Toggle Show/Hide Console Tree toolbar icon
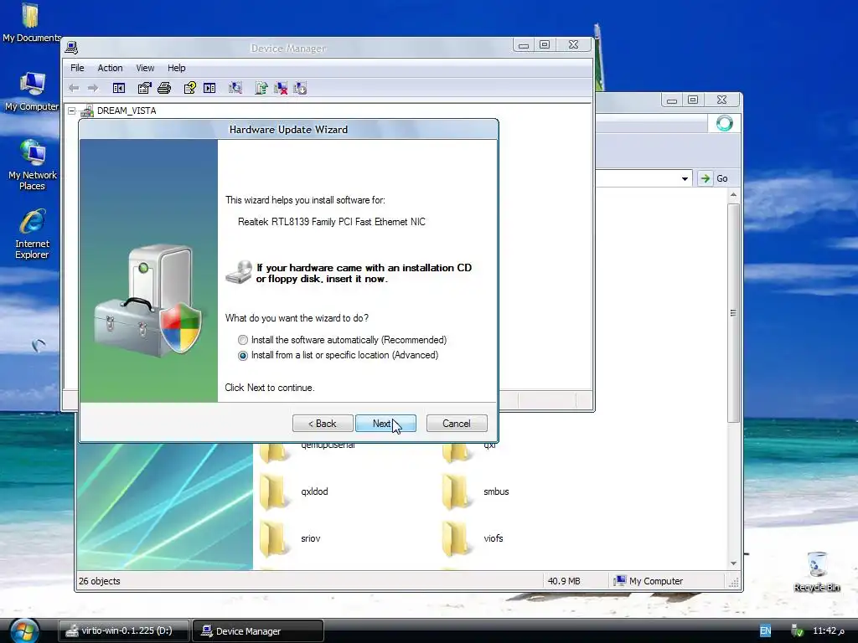The height and width of the screenshot is (643, 858). 119,88
